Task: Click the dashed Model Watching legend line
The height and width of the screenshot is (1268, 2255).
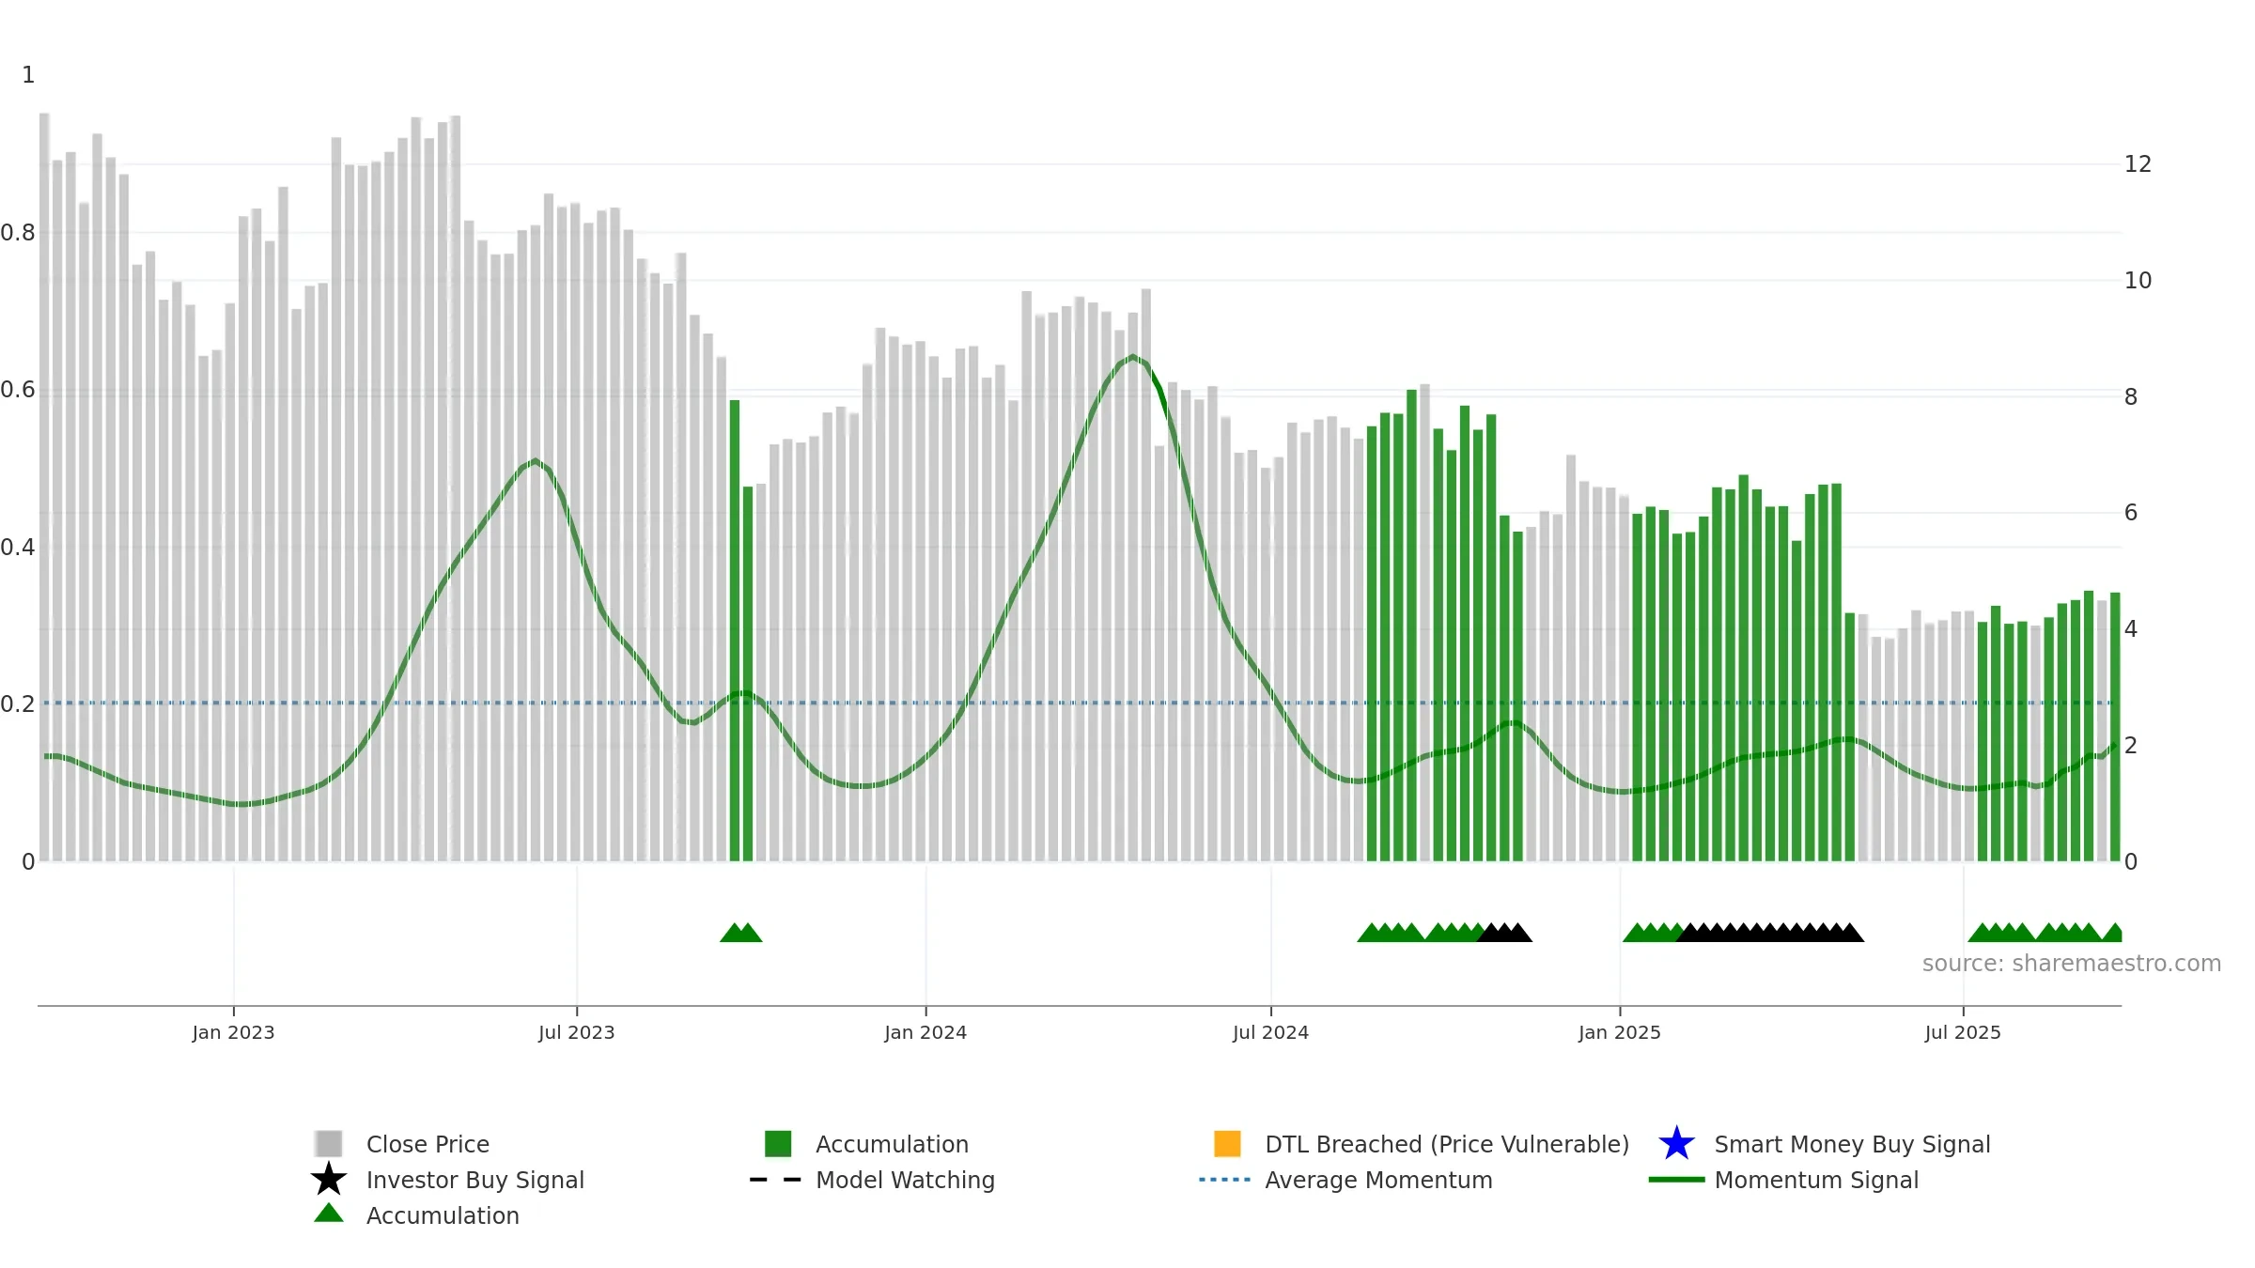Action: pyautogui.click(x=776, y=1180)
